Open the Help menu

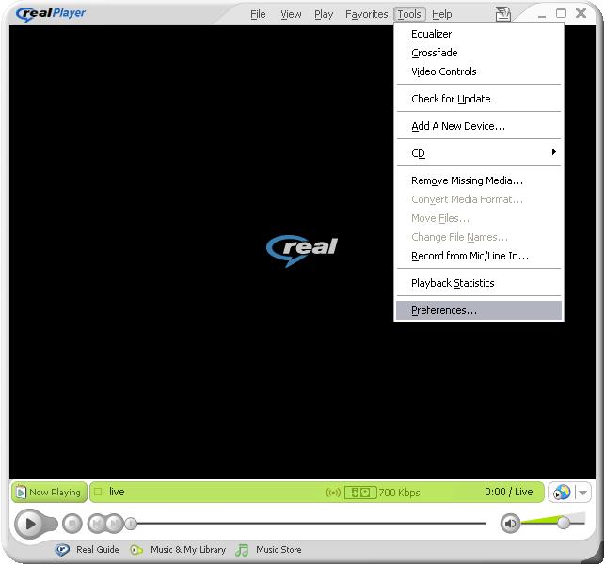[x=442, y=14]
